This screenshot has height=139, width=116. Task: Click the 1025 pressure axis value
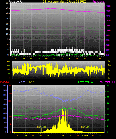(108, 6)
